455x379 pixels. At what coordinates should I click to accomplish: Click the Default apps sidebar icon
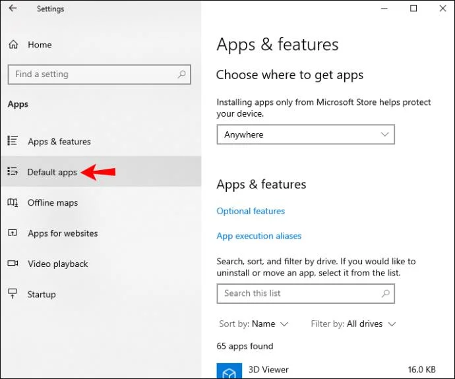pos(13,171)
